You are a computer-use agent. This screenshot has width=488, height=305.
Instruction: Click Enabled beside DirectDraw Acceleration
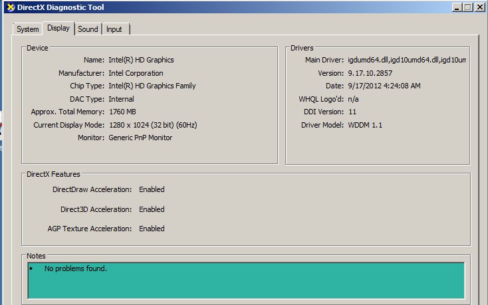pyautogui.click(x=152, y=189)
